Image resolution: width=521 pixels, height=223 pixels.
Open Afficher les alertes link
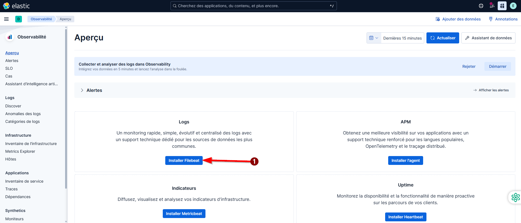tap(491, 90)
